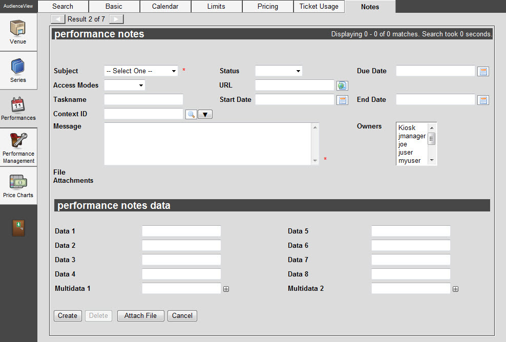Screen dimensions: 506x342
Task: Switch to the Basic tab
Action: (114, 6)
